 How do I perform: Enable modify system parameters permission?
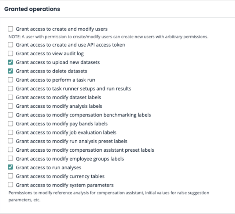[11, 185]
